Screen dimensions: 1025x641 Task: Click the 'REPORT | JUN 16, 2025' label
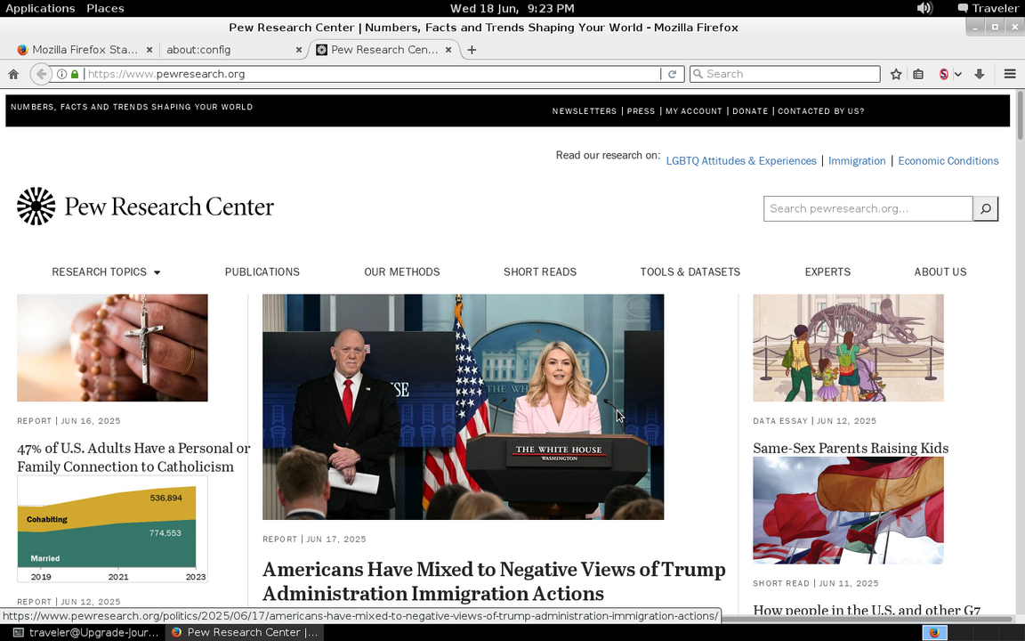coord(69,421)
